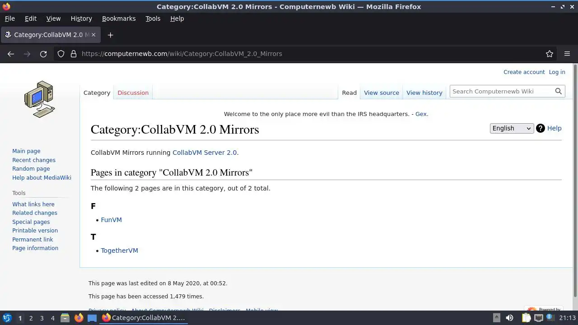Open the English language dropdown
The image size is (578, 325).
pyautogui.click(x=512, y=128)
